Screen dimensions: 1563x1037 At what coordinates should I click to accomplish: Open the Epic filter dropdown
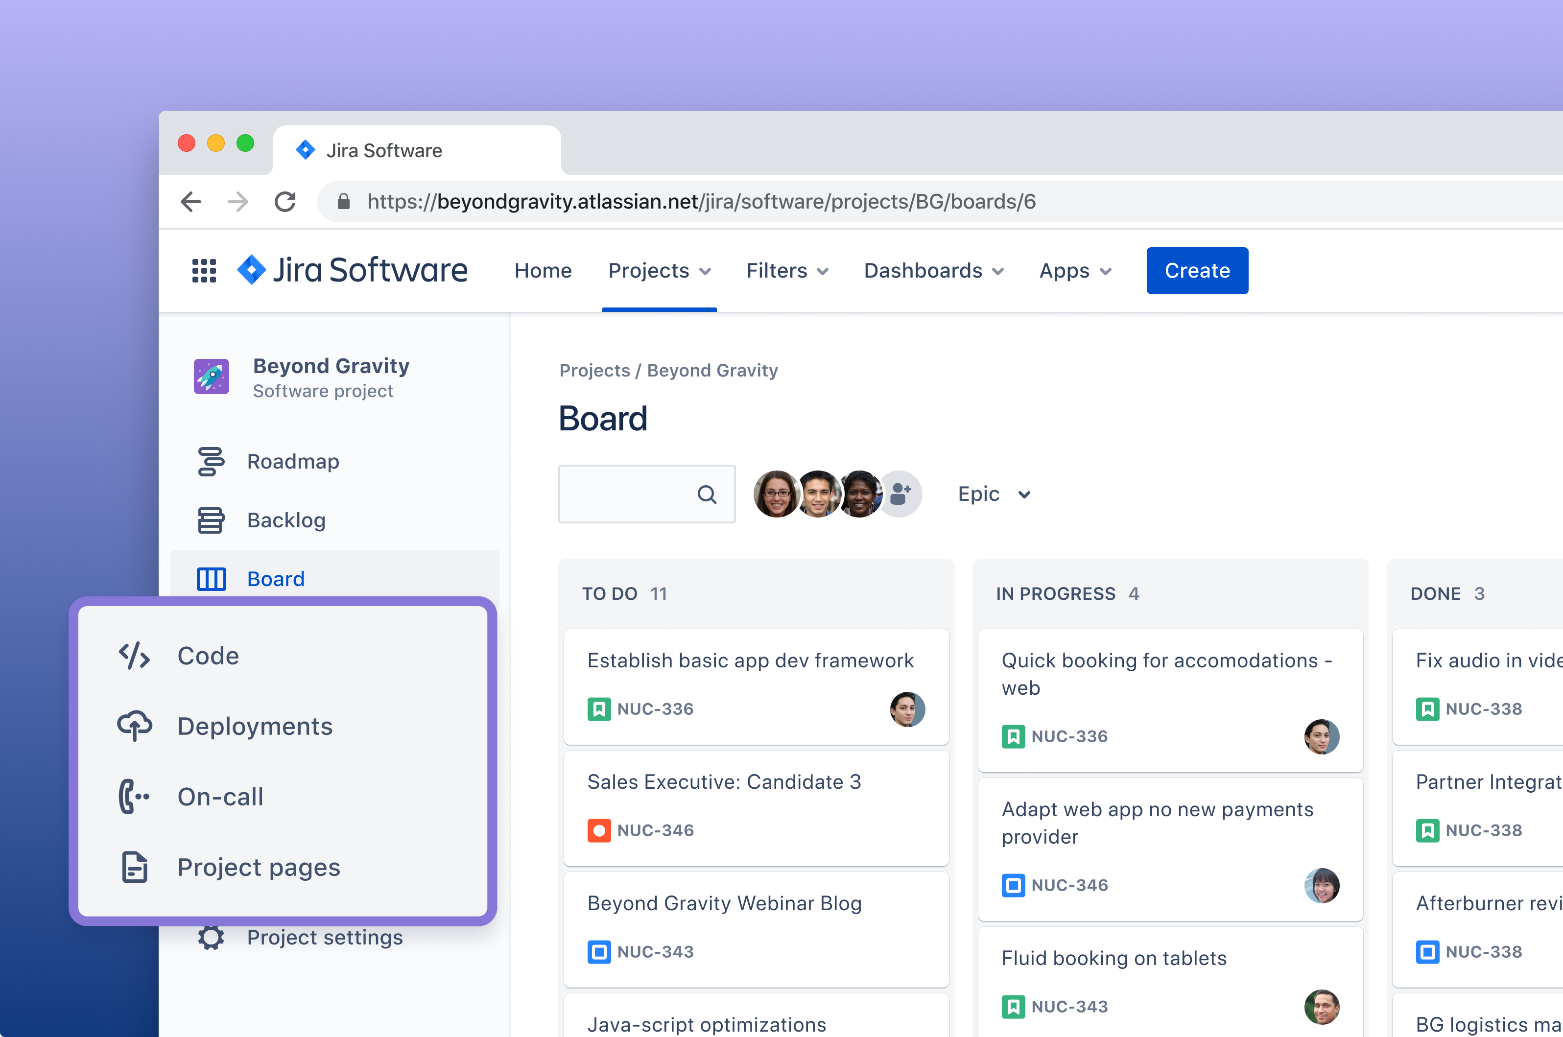pyautogui.click(x=994, y=494)
